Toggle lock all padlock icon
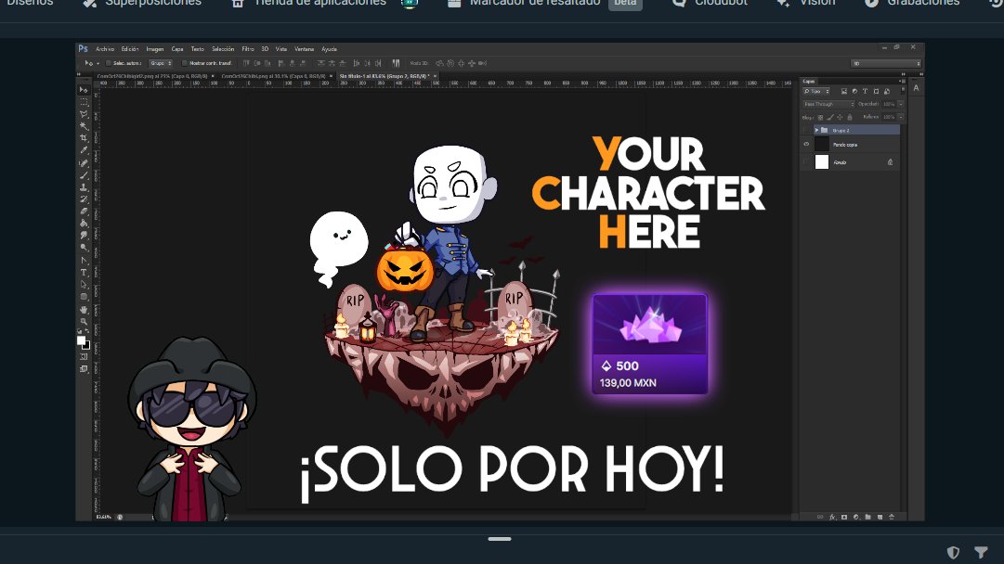This screenshot has height=564, width=1004. pyautogui.click(x=850, y=118)
